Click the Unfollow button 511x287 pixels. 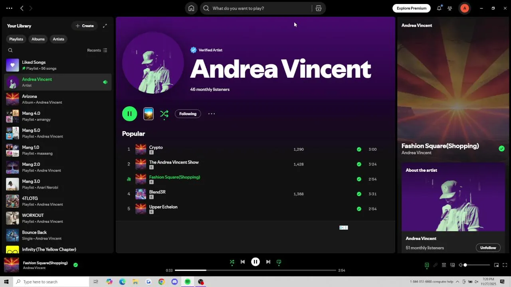488,248
